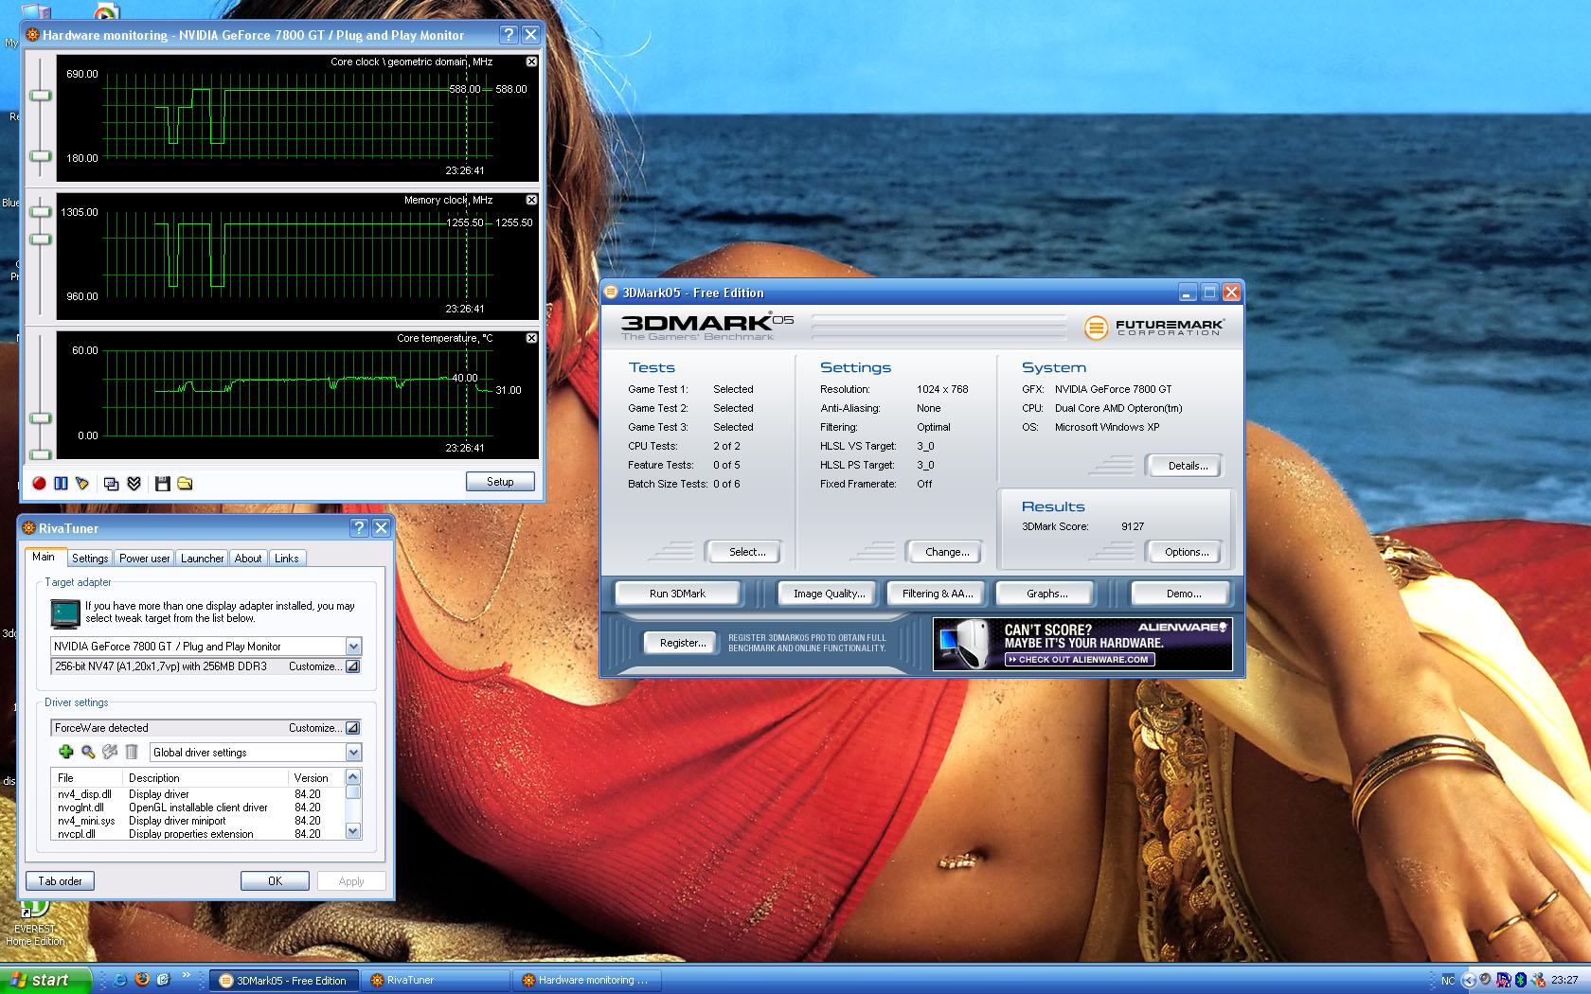Click Register button in 3DMark05
Image resolution: width=1591 pixels, height=994 pixels.
(683, 643)
